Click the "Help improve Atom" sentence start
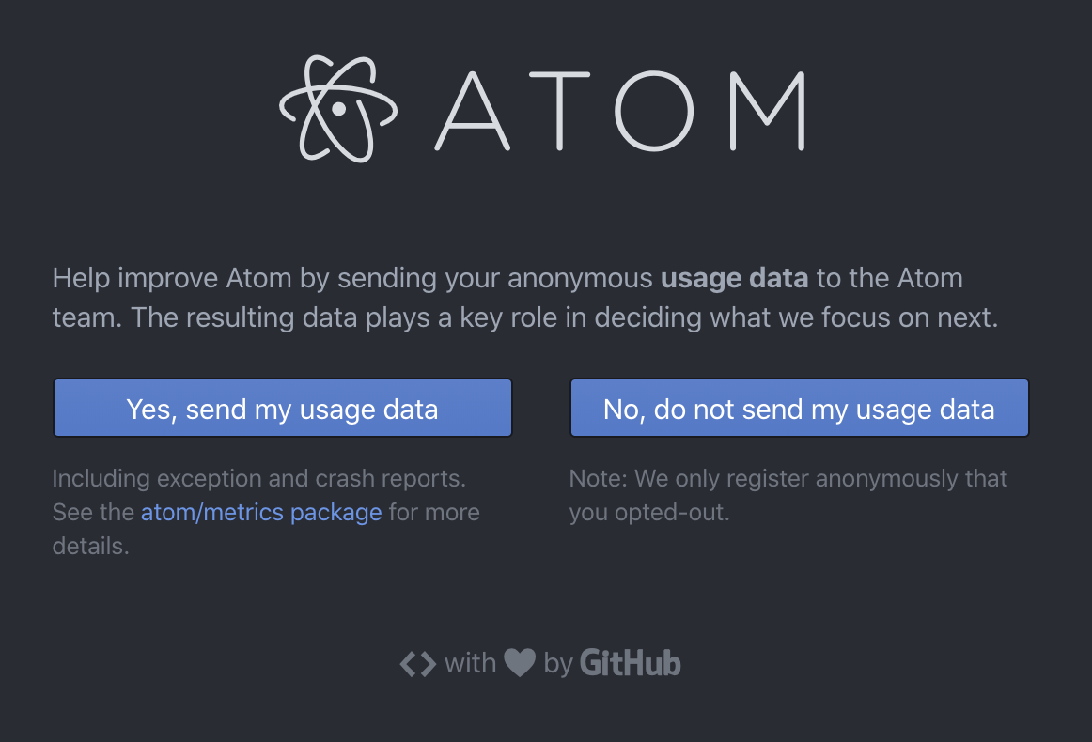The image size is (1092, 742). pos(172,278)
